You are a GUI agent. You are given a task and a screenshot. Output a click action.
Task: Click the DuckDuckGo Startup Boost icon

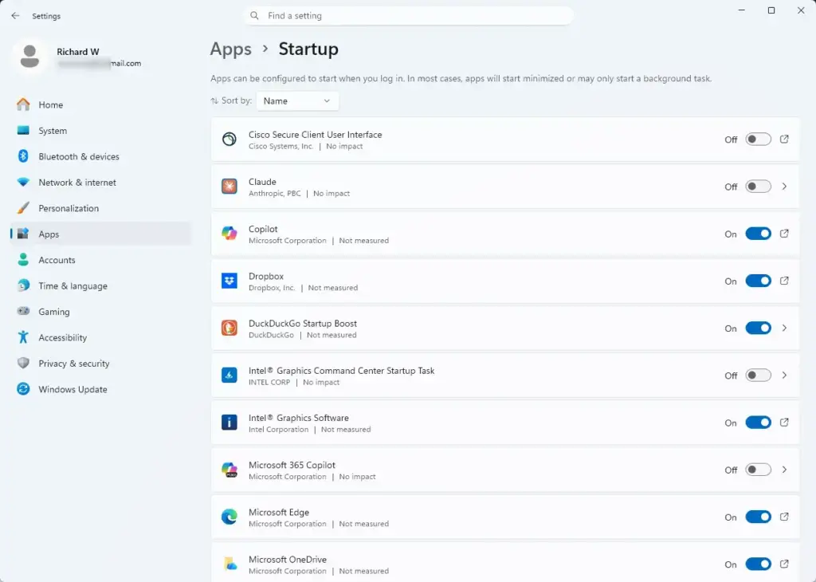[229, 328]
